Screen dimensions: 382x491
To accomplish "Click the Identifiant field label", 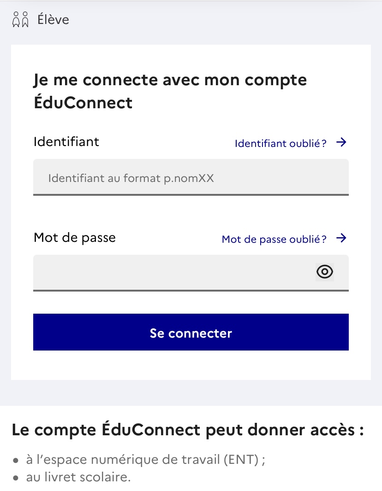I will tap(66, 141).
